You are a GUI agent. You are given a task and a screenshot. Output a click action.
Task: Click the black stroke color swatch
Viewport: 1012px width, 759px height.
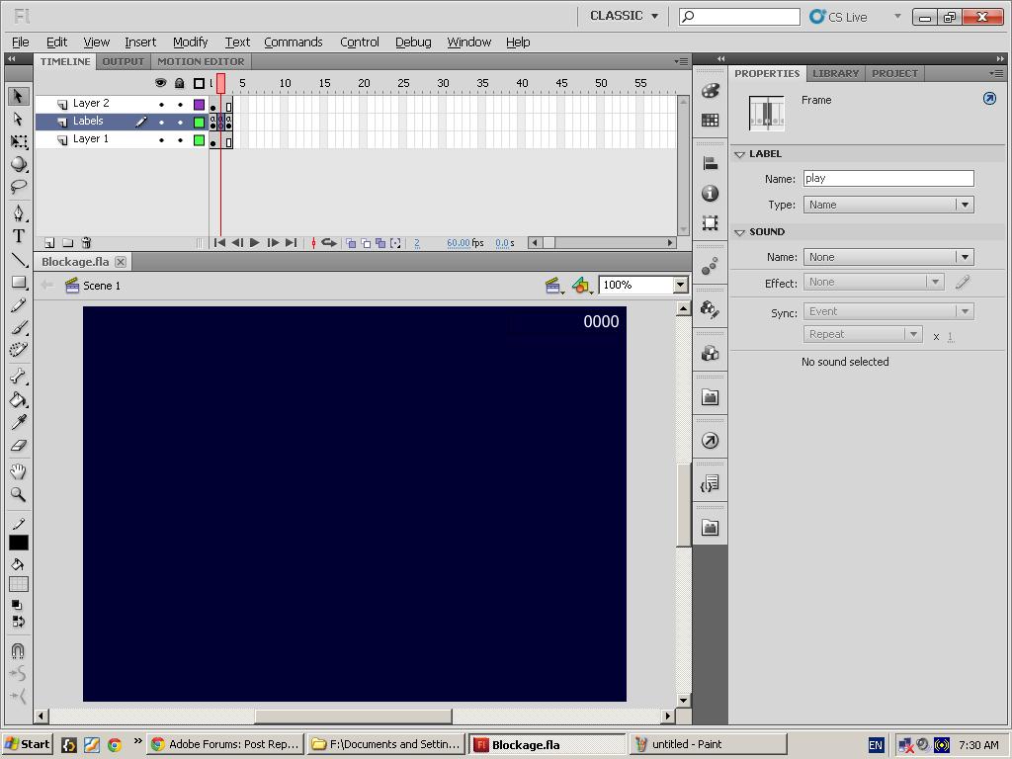[18, 542]
